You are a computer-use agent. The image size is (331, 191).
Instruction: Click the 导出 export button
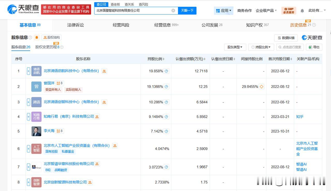pos(314,47)
